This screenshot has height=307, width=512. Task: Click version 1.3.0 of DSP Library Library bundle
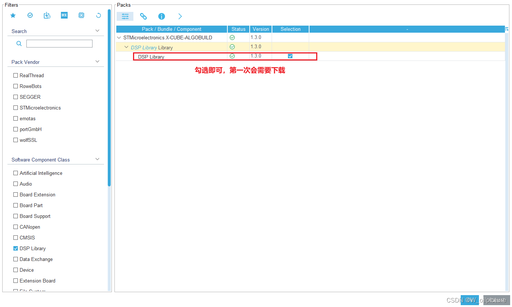tap(256, 47)
